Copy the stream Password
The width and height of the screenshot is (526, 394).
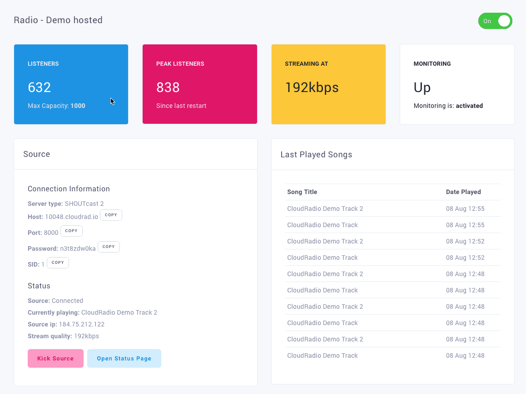point(109,247)
